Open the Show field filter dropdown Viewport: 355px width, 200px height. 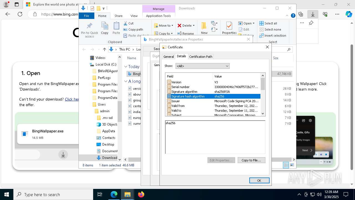(x=202, y=66)
